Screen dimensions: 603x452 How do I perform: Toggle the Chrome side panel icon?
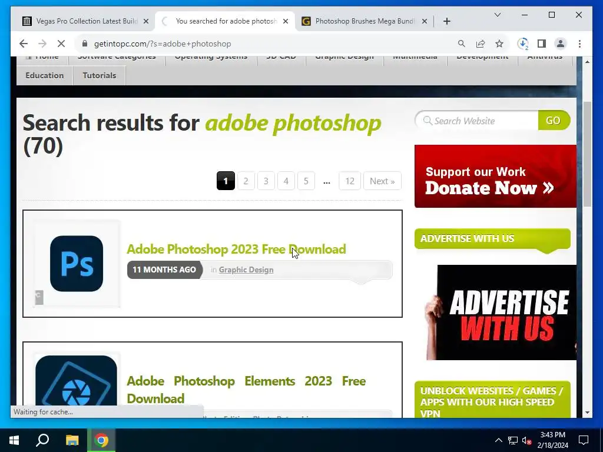pyautogui.click(x=542, y=44)
